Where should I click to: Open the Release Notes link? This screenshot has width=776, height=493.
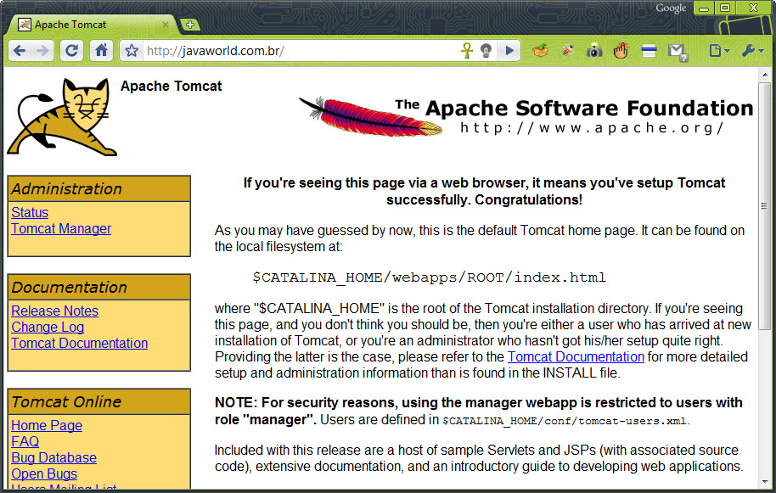point(55,311)
